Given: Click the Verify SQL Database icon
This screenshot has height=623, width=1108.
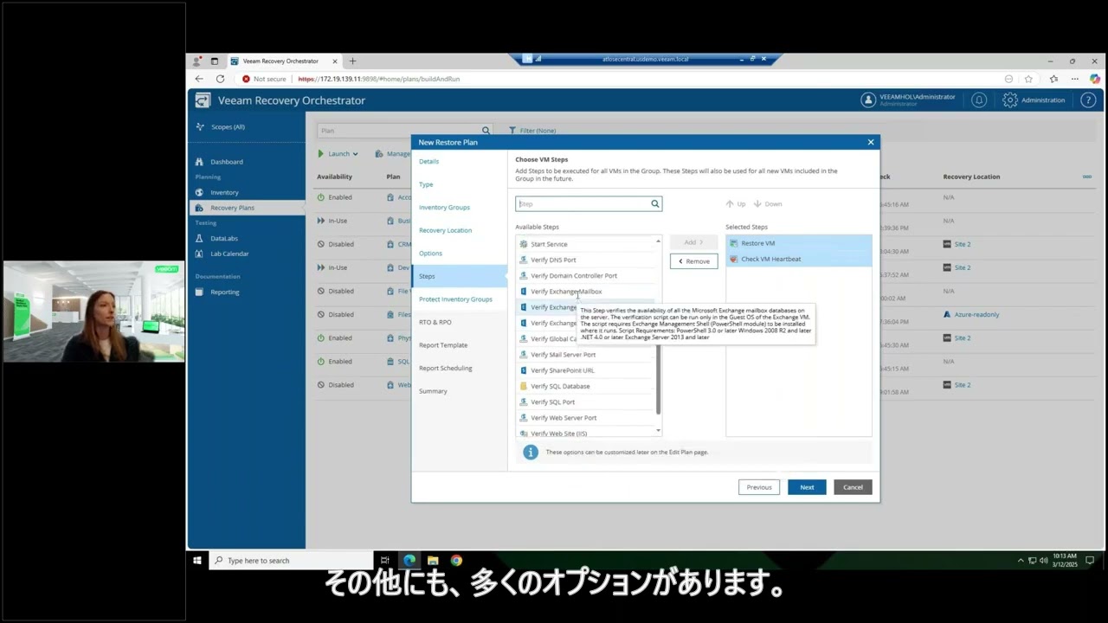Looking at the screenshot, I should pyautogui.click(x=524, y=386).
